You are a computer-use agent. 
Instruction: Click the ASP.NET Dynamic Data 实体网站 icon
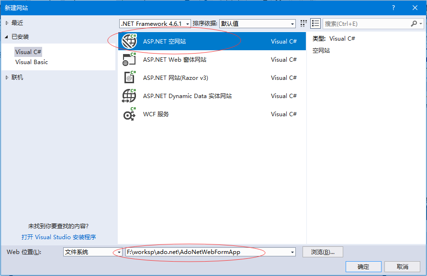point(129,96)
